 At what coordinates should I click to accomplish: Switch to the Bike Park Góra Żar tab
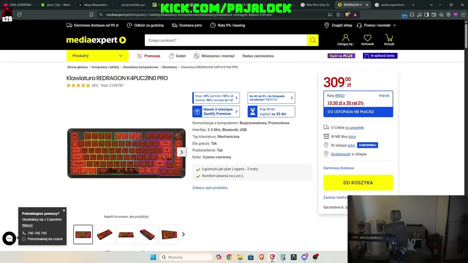315,5
